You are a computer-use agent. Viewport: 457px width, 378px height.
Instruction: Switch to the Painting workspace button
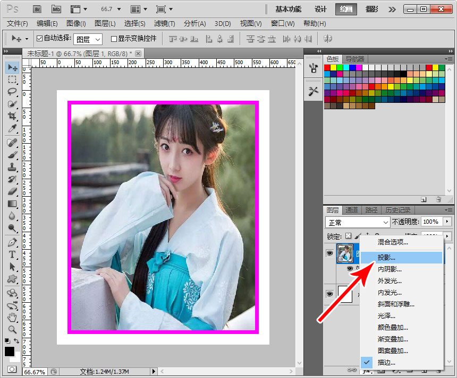tap(346, 10)
